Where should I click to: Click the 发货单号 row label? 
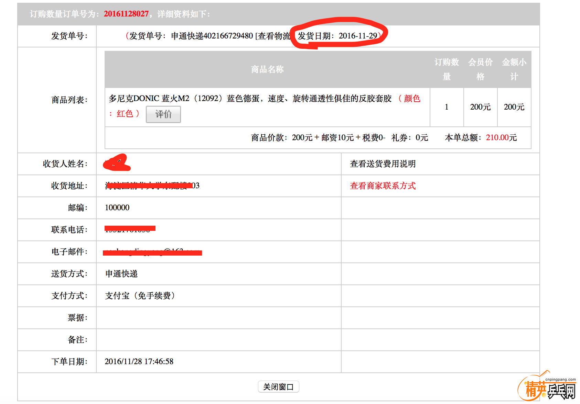69,36
